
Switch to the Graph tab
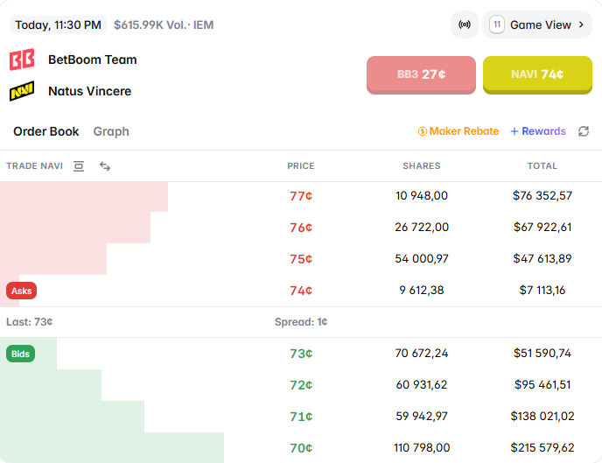pyautogui.click(x=111, y=131)
